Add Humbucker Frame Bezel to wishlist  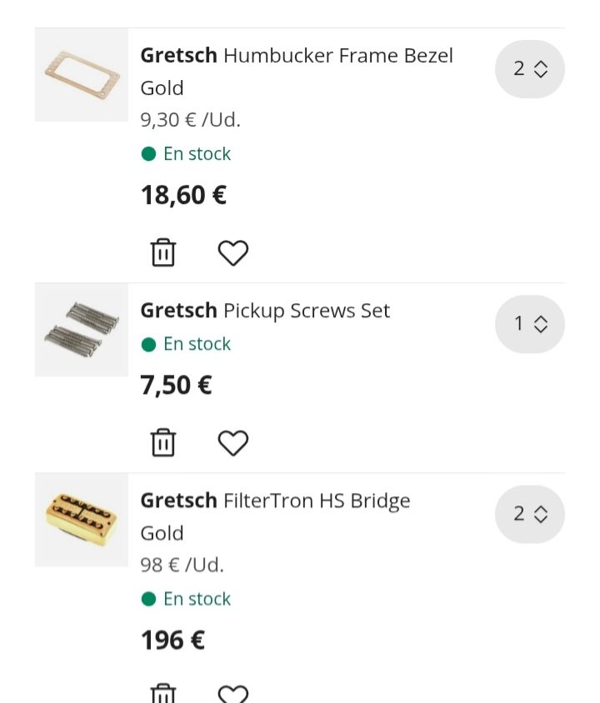coord(233,252)
